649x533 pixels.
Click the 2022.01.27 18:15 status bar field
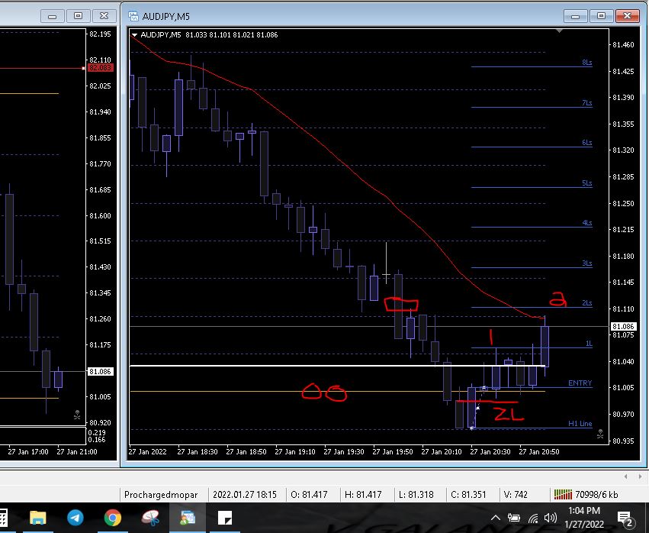point(245,495)
